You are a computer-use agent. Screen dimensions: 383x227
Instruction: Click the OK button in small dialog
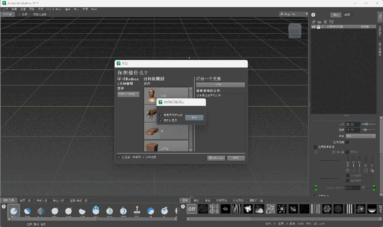pos(194,118)
